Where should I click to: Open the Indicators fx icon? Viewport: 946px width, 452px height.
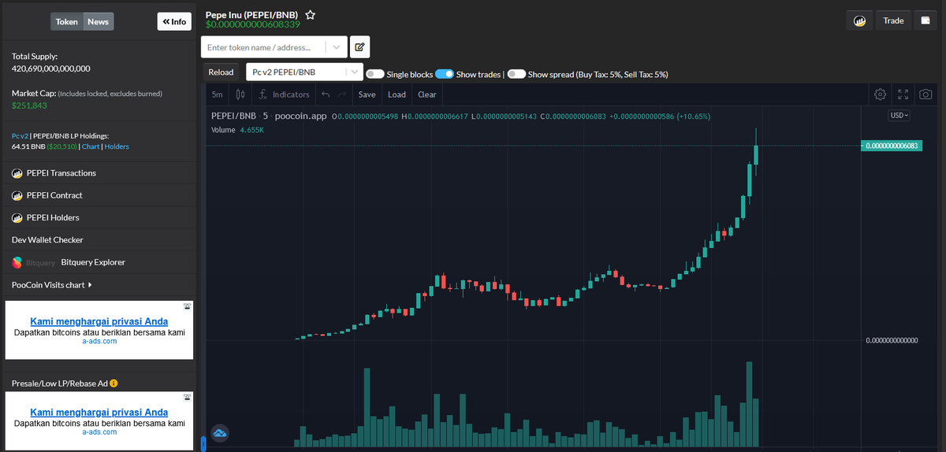click(x=263, y=94)
